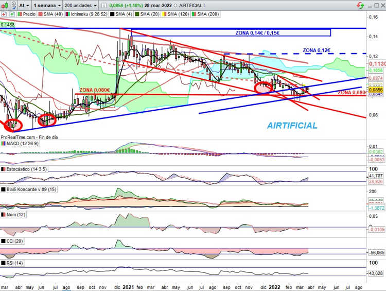Viewport: 386px width, 291px height.
Task: Click the red remove-indicator icon
Action: [4, 14]
